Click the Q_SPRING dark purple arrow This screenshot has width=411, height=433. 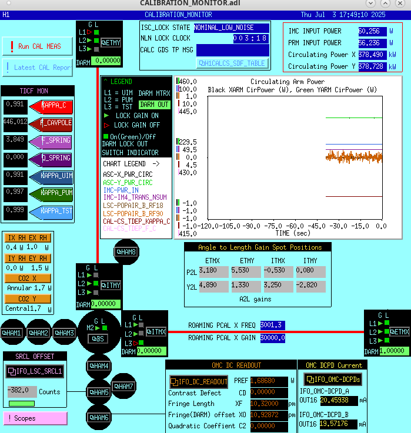pos(51,160)
